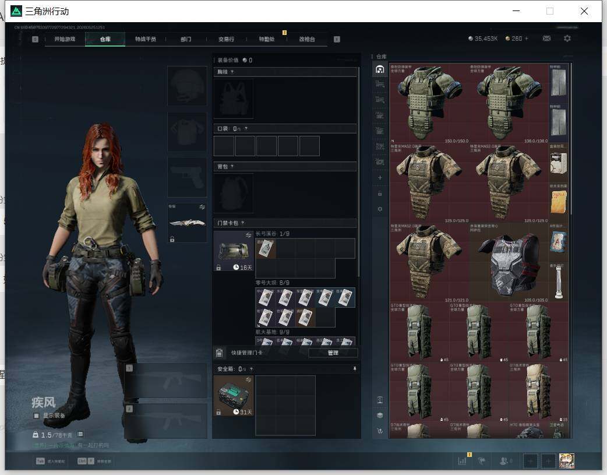Select the empty chest rig slot
This screenshot has height=475, width=607.
234,98
